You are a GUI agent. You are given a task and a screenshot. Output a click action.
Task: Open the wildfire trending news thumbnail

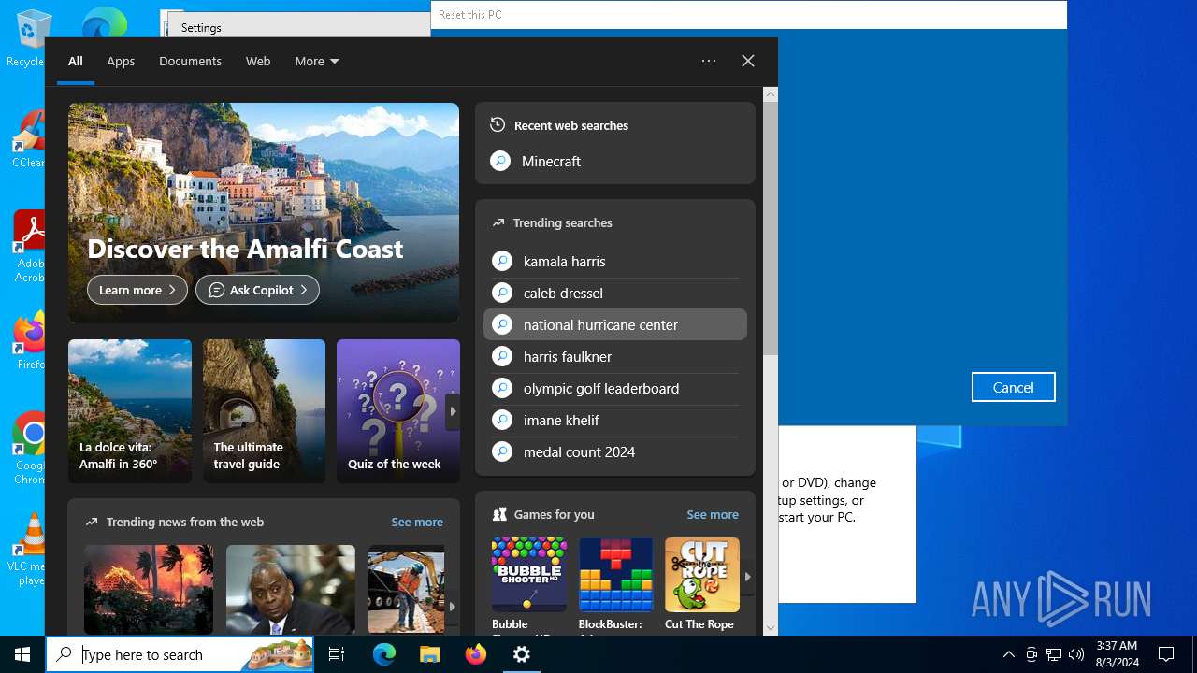tap(149, 590)
